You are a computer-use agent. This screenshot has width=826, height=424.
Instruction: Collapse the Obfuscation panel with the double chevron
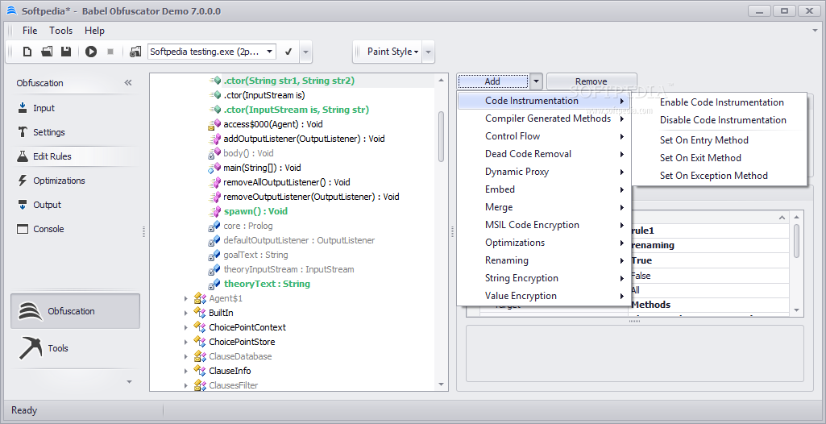coord(128,83)
